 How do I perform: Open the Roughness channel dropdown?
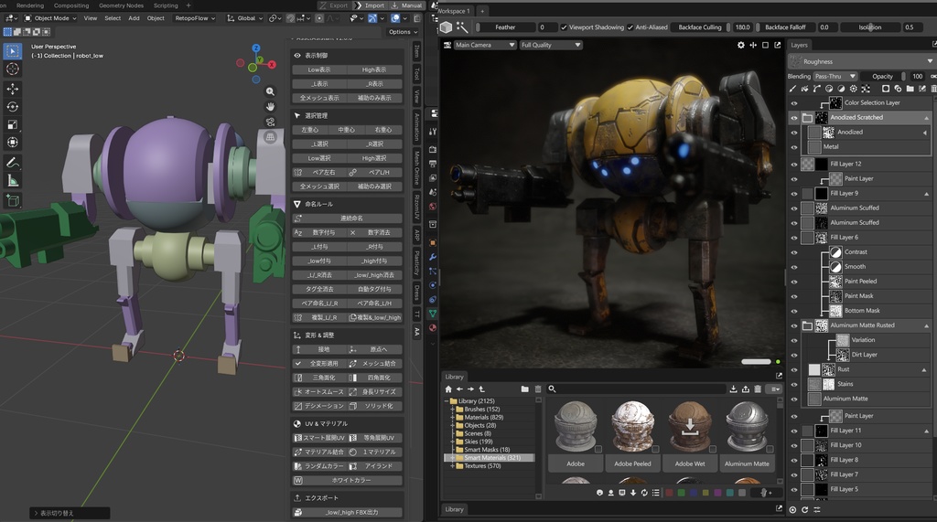[x=861, y=61]
